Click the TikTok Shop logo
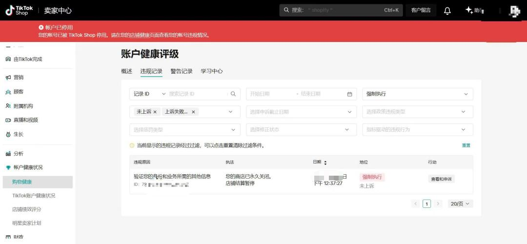527x244 pixels. pos(19,10)
